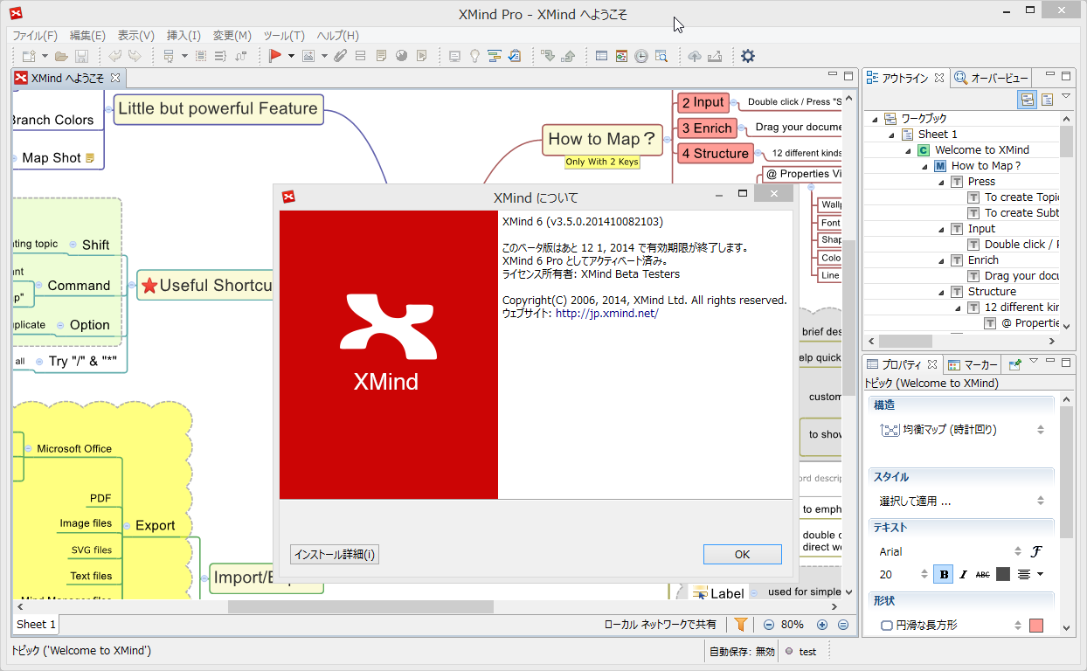Screen dimensions: 1087x671
Task: Insert a marker with the red flag icon
Action: (274, 56)
